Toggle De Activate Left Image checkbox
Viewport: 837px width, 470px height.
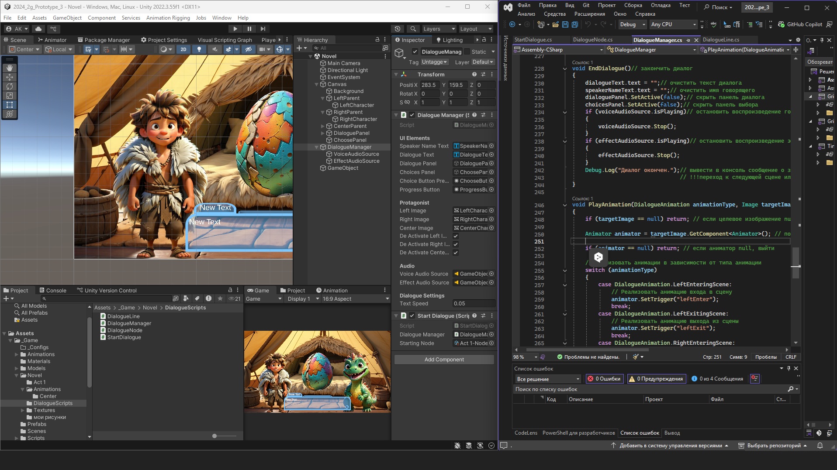tap(456, 236)
